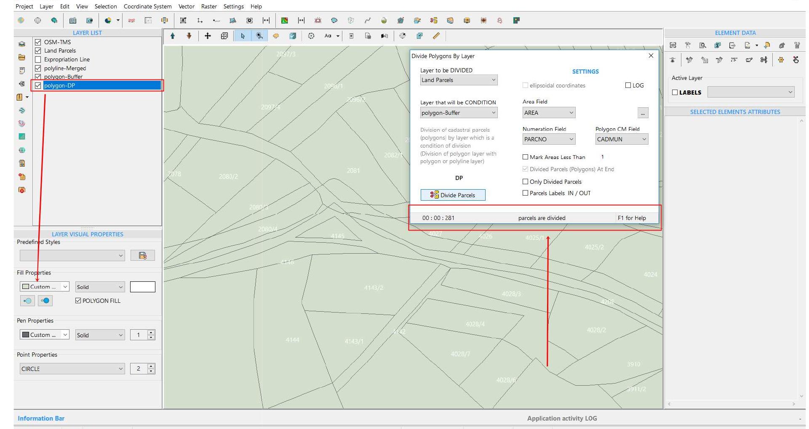Image resolution: width=809 pixels, height=429 pixels.
Task: Click the green move-up arrow in map toolbar
Action: click(172, 36)
